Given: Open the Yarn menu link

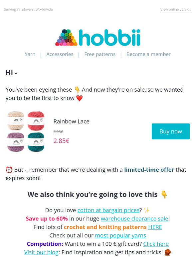Looking at the screenshot, I should [x=30, y=54].
